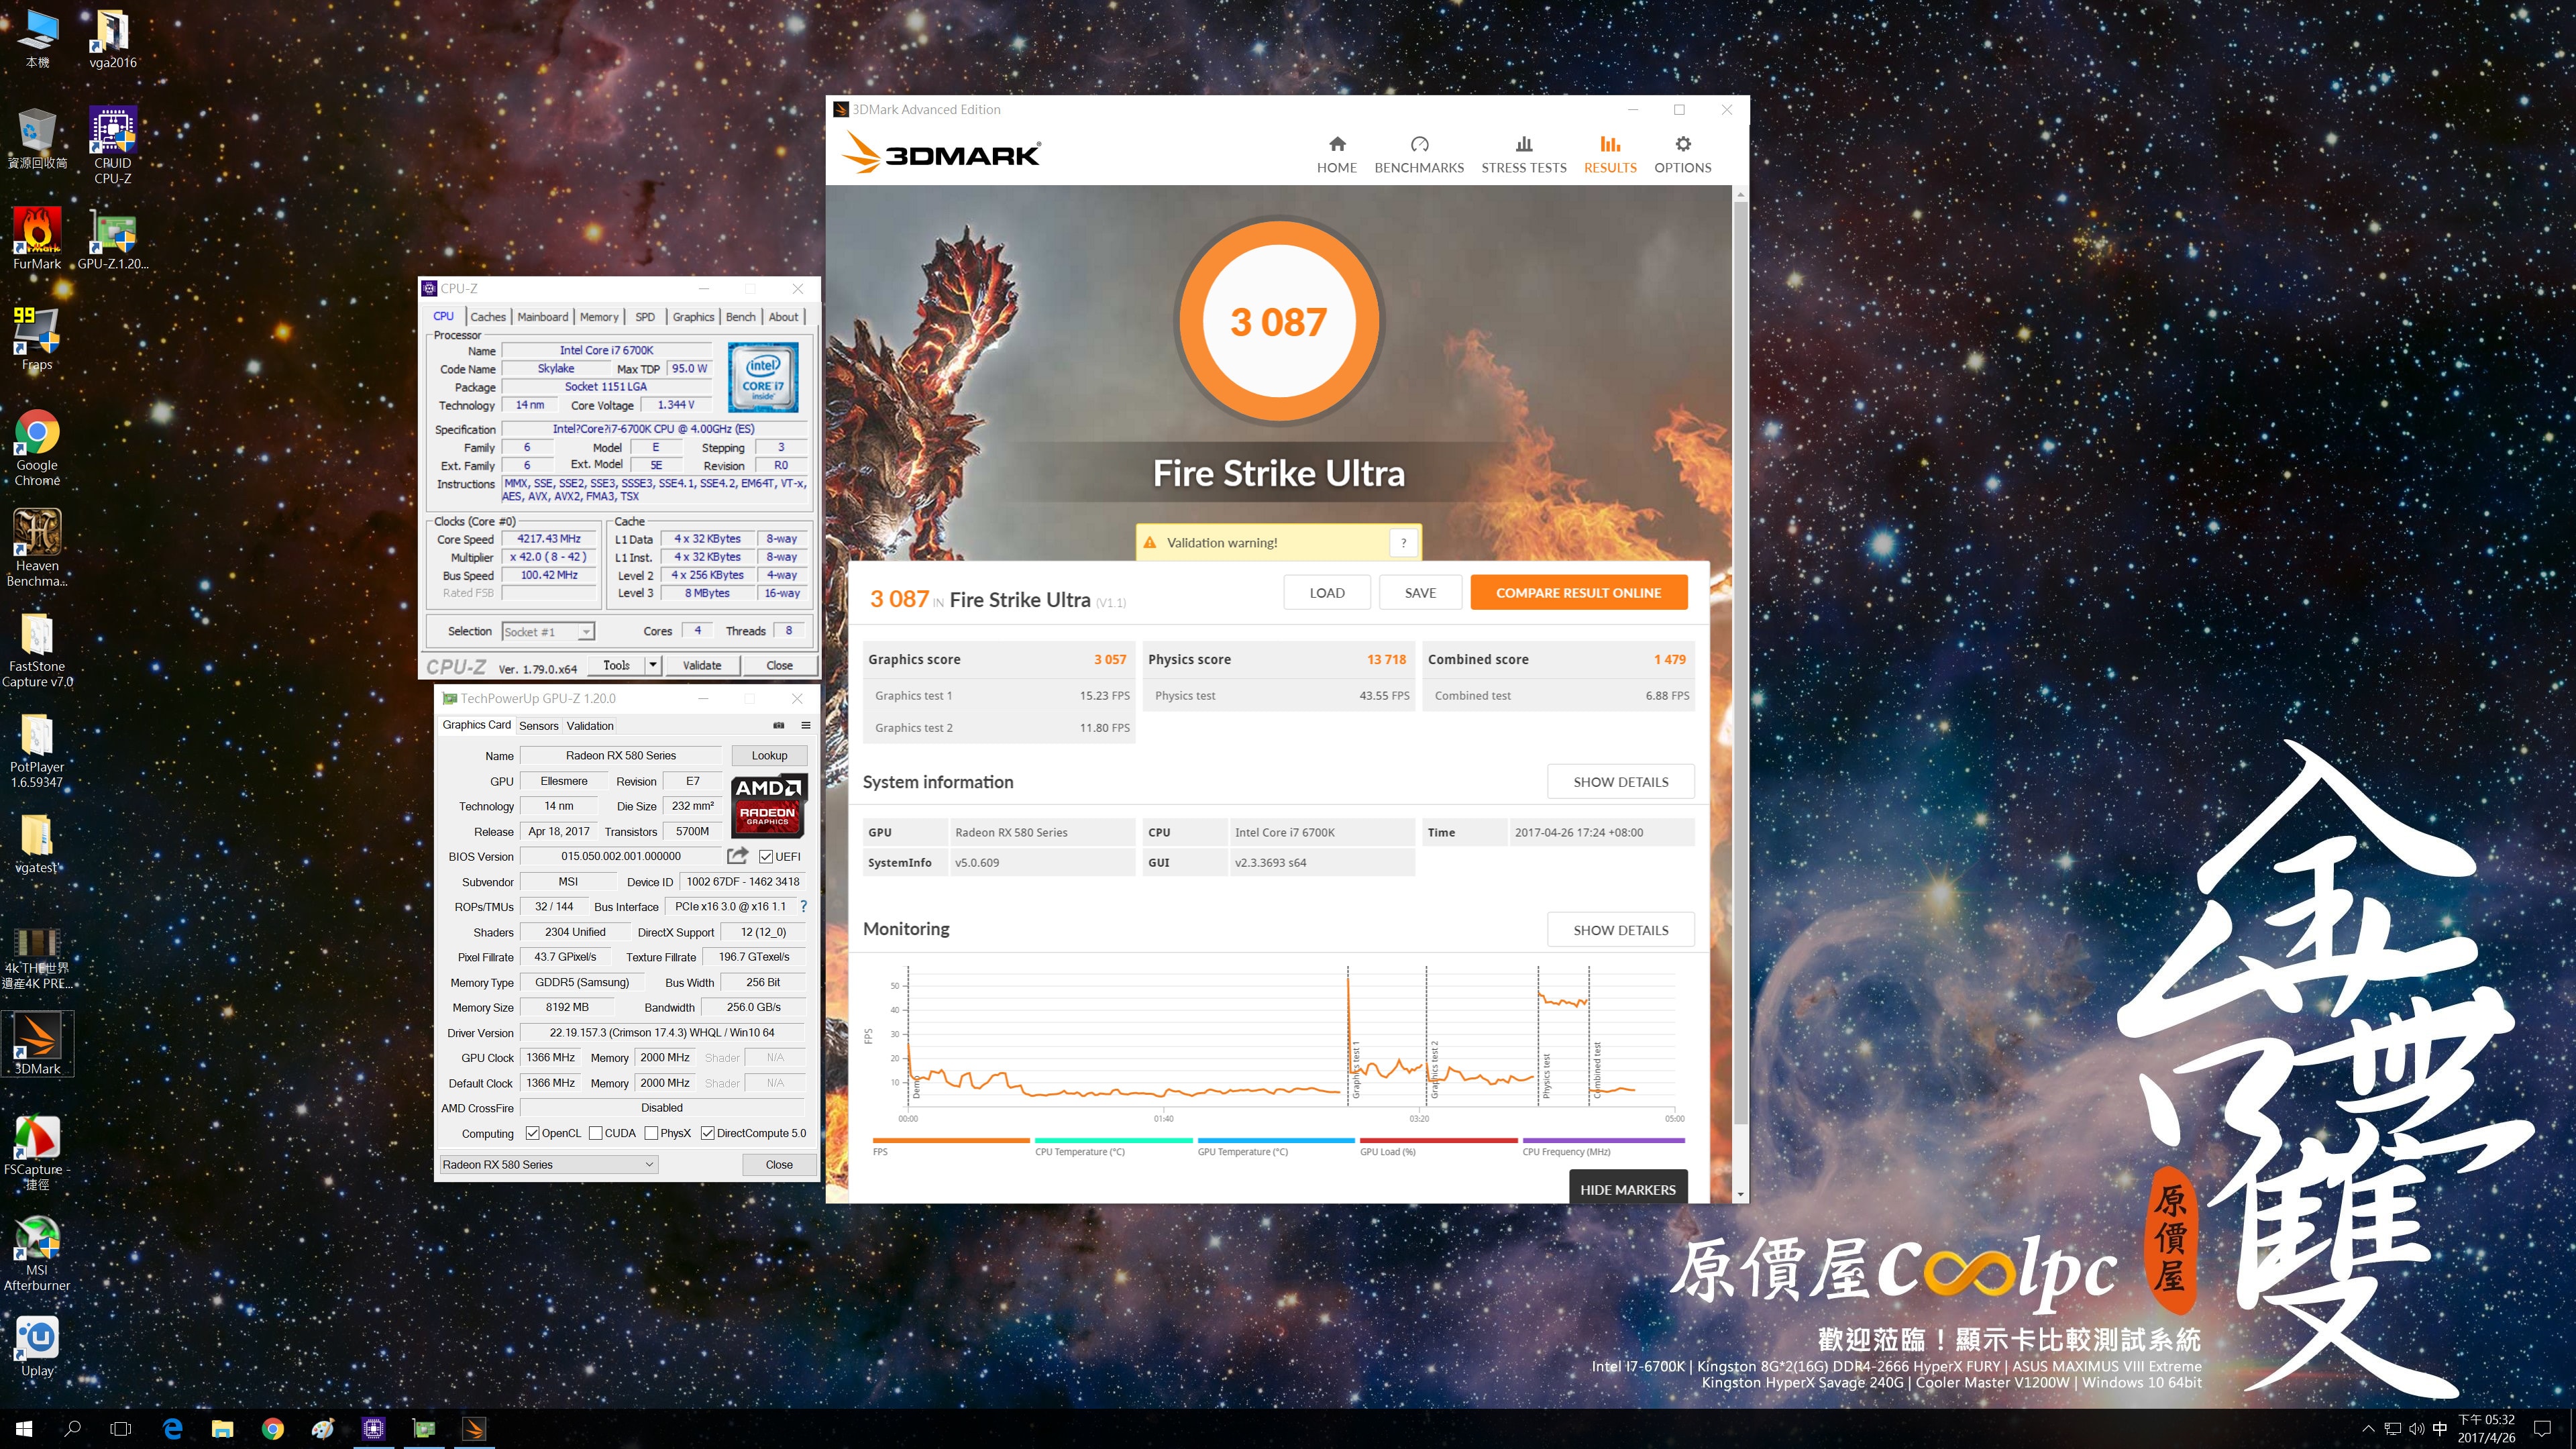The image size is (2576, 1449).
Task: Open STRESS TESTS in 3DMark
Action: (1523, 155)
